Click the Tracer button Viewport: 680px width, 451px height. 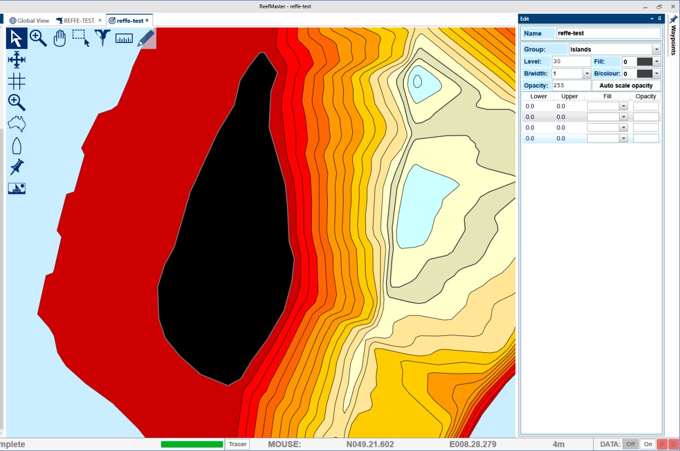237,444
